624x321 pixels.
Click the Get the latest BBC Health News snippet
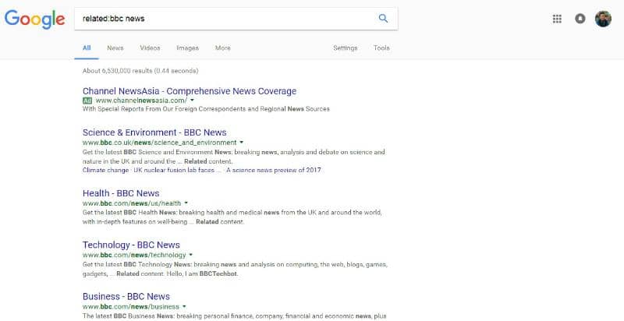232,217
